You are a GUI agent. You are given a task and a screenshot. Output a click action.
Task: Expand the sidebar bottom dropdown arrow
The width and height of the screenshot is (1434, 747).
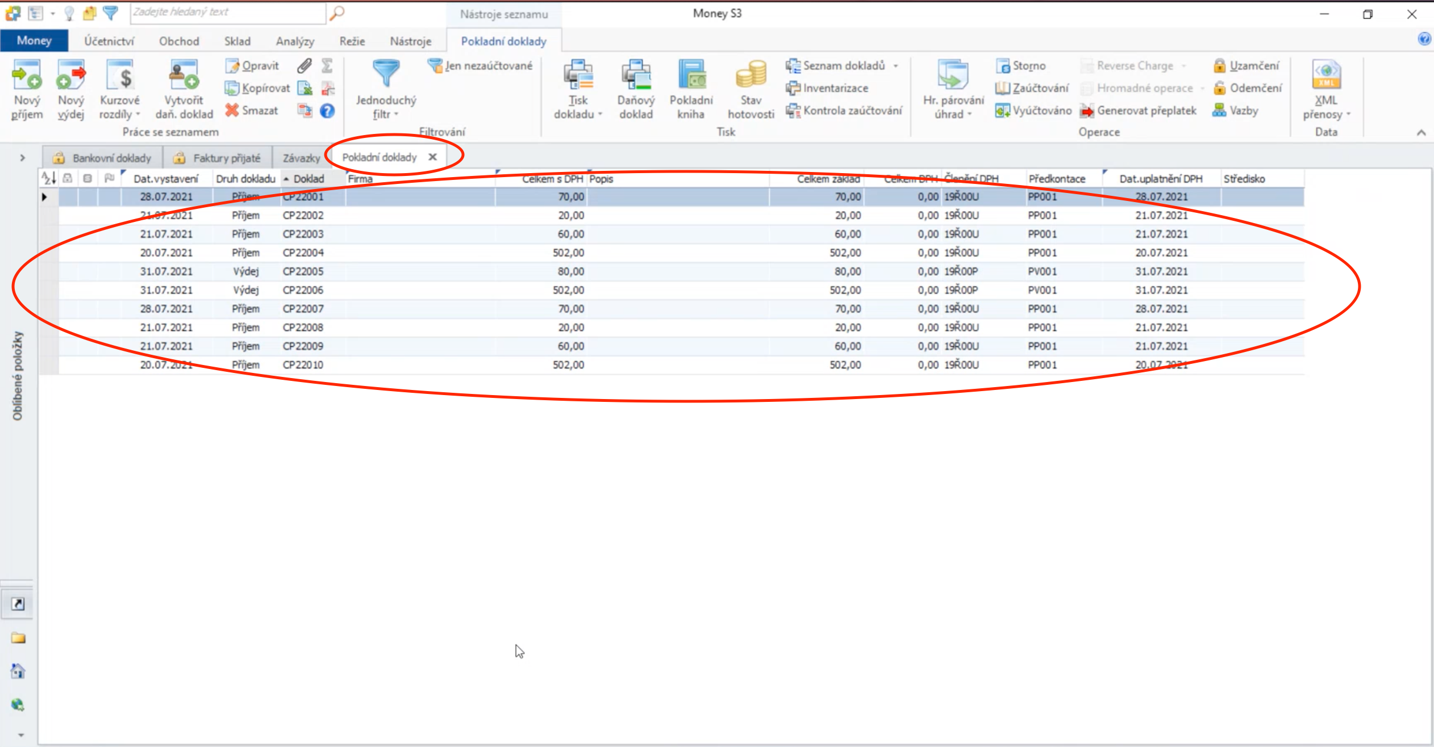(x=20, y=735)
